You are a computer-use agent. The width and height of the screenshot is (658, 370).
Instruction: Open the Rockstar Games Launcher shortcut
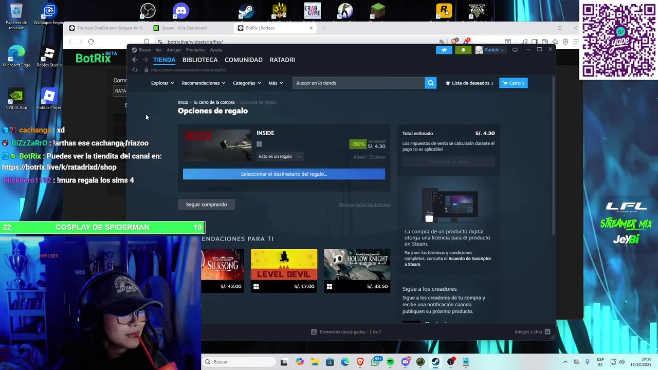(444, 10)
